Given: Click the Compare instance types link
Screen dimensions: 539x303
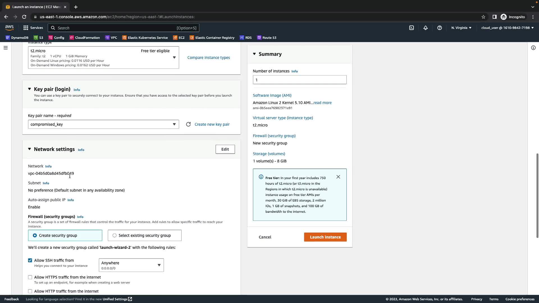Looking at the screenshot, I should (x=208, y=58).
